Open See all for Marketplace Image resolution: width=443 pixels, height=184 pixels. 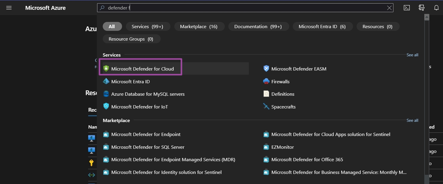412,120
